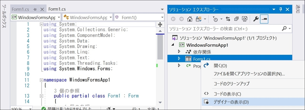
Task: Select the 依存関係 tree item
Action: coord(202,52)
